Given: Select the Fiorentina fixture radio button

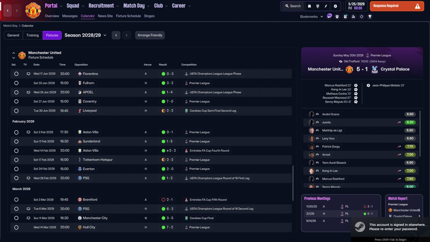Looking at the screenshot, I should pyautogui.click(x=16, y=74).
